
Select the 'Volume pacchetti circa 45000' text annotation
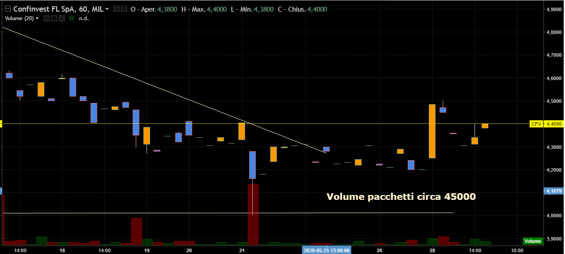(401, 196)
